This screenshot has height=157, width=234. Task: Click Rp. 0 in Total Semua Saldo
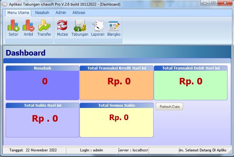point(119,117)
